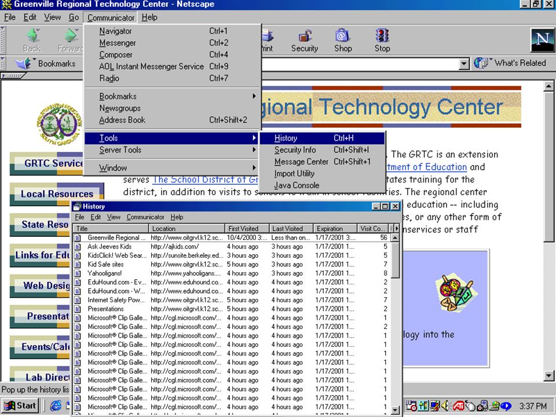Click the page icon beside Ask Jeeves Kids
Image resolution: width=556 pixels, height=417 pixels.
(78, 247)
